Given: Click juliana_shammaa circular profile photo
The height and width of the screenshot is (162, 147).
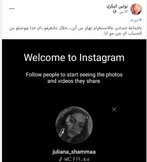Looking at the screenshot, I should pyautogui.click(x=74, y=125).
